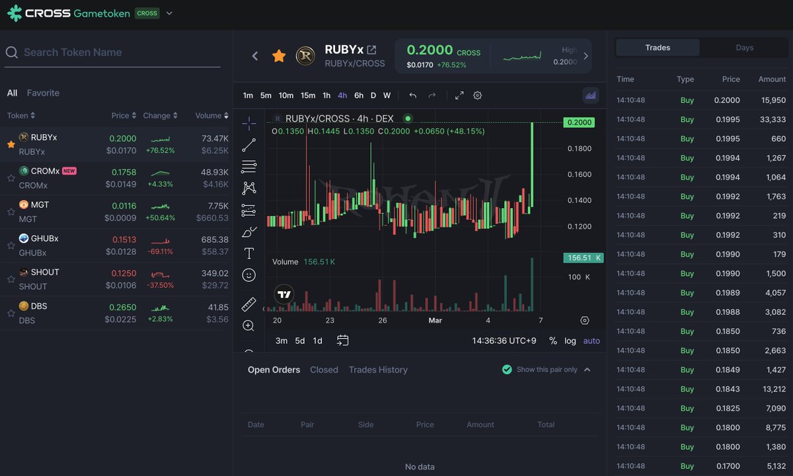This screenshot has width=793, height=476.
Task: Set chart interval to 1h
Action: click(x=326, y=96)
